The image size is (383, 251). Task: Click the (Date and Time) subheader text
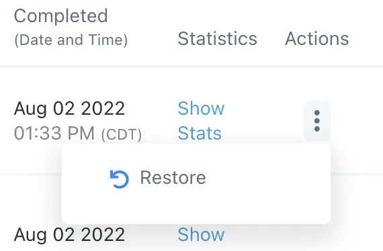tap(71, 40)
